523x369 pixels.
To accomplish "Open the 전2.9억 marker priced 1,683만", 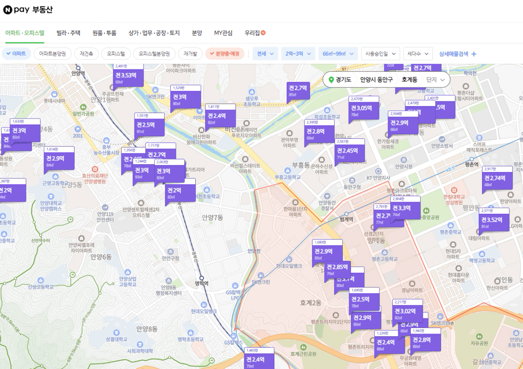I will (x=328, y=253).
